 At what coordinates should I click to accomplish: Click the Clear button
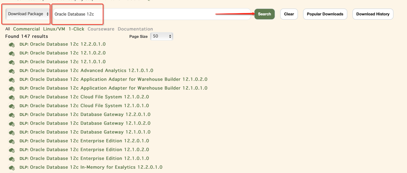pyautogui.click(x=289, y=14)
